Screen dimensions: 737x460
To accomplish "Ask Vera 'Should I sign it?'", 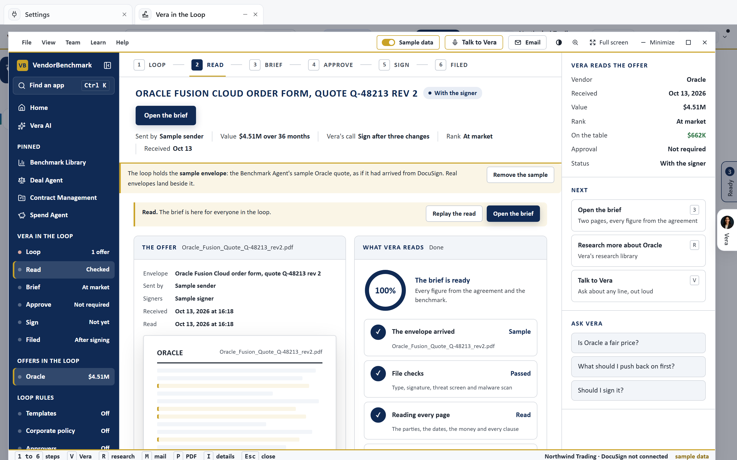I will [638, 390].
